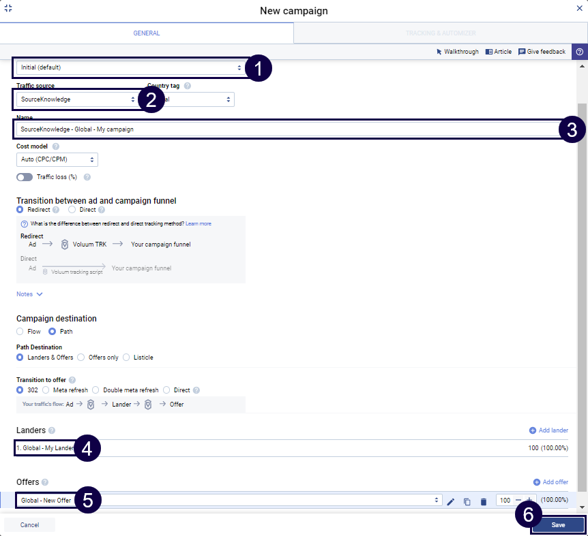Click the Add lander link
Image resolution: width=588 pixels, height=536 pixels.
[548, 430]
